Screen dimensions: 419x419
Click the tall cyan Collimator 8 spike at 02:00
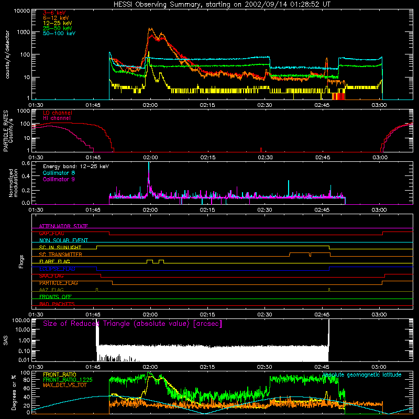coord(149,171)
